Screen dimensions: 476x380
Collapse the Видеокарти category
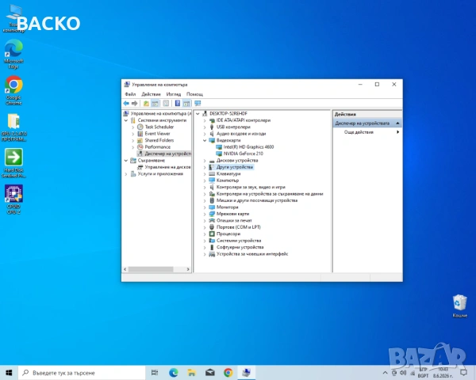click(x=205, y=140)
